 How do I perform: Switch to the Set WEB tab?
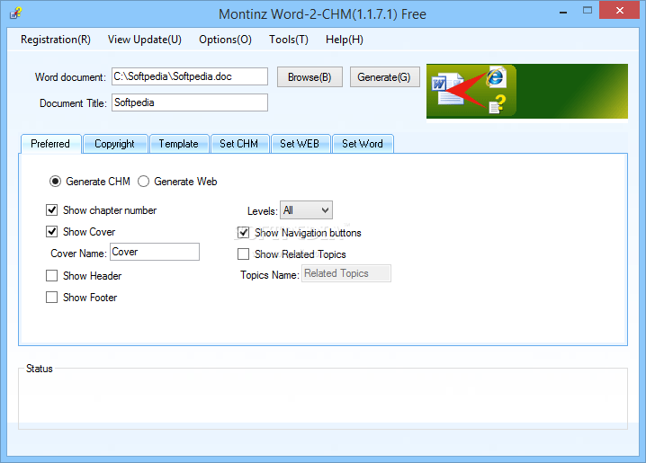point(300,144)
